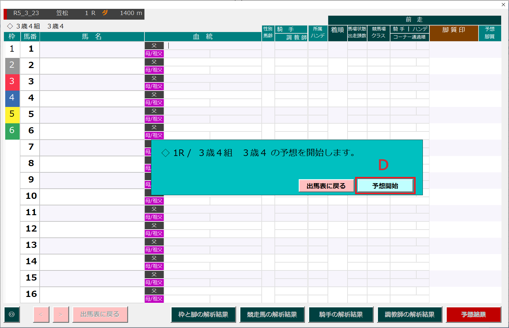This screenshot has height=328, width=509.
Task: Open 競走馬の解析結果 analysis
Action: point(272,314)
